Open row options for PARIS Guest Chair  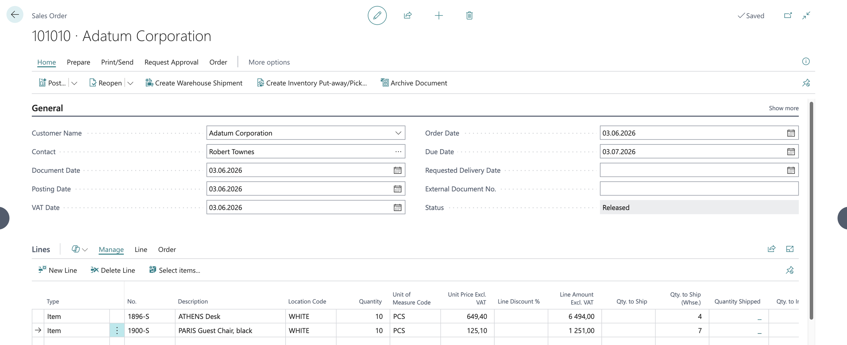pyautogui.click(x=117, y=330)
